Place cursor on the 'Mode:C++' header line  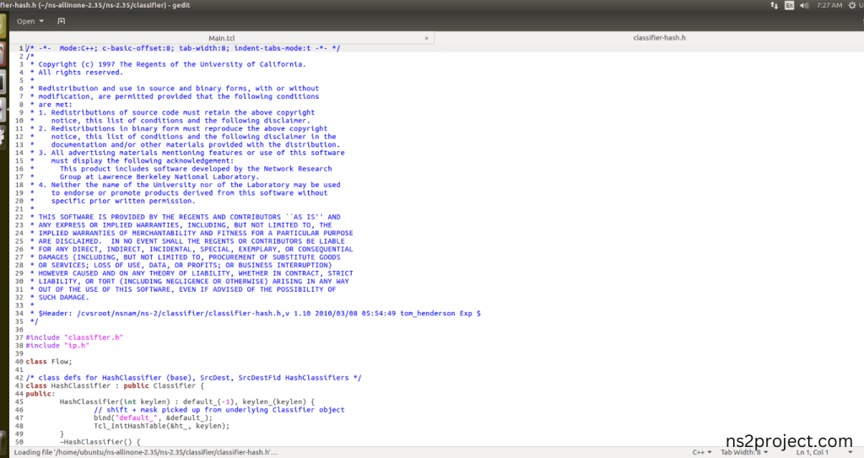[x=183, y=48]
